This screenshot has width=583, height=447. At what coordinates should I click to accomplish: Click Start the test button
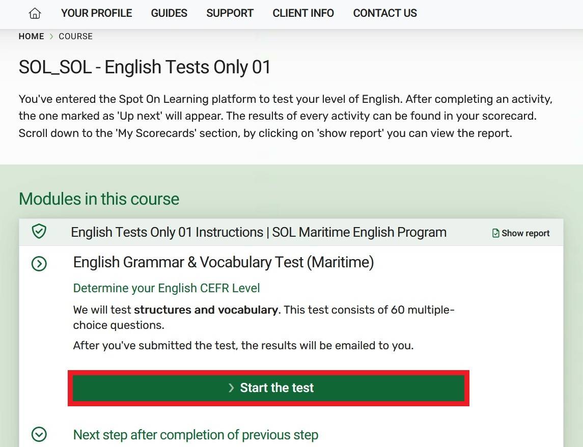268,388
